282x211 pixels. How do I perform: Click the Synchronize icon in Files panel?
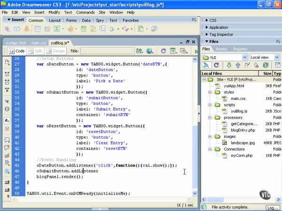click(266, 65)
